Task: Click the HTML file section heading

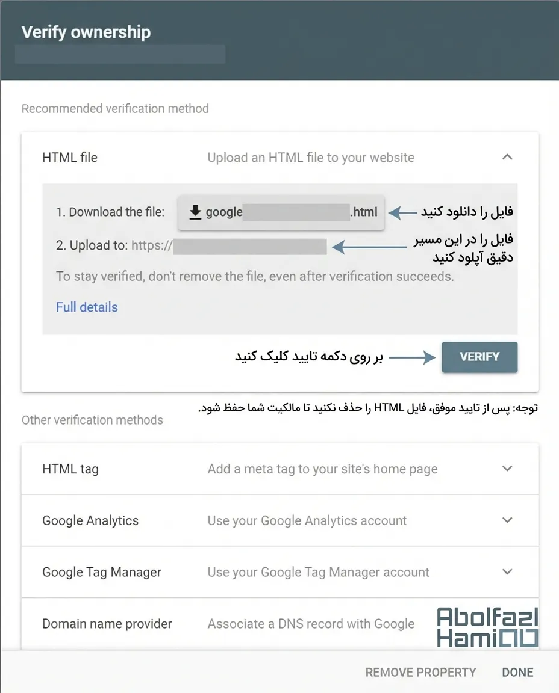Action: click(70, 158)
